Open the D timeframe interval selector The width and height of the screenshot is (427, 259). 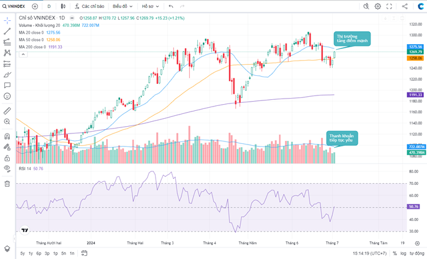tap(49, 6)
